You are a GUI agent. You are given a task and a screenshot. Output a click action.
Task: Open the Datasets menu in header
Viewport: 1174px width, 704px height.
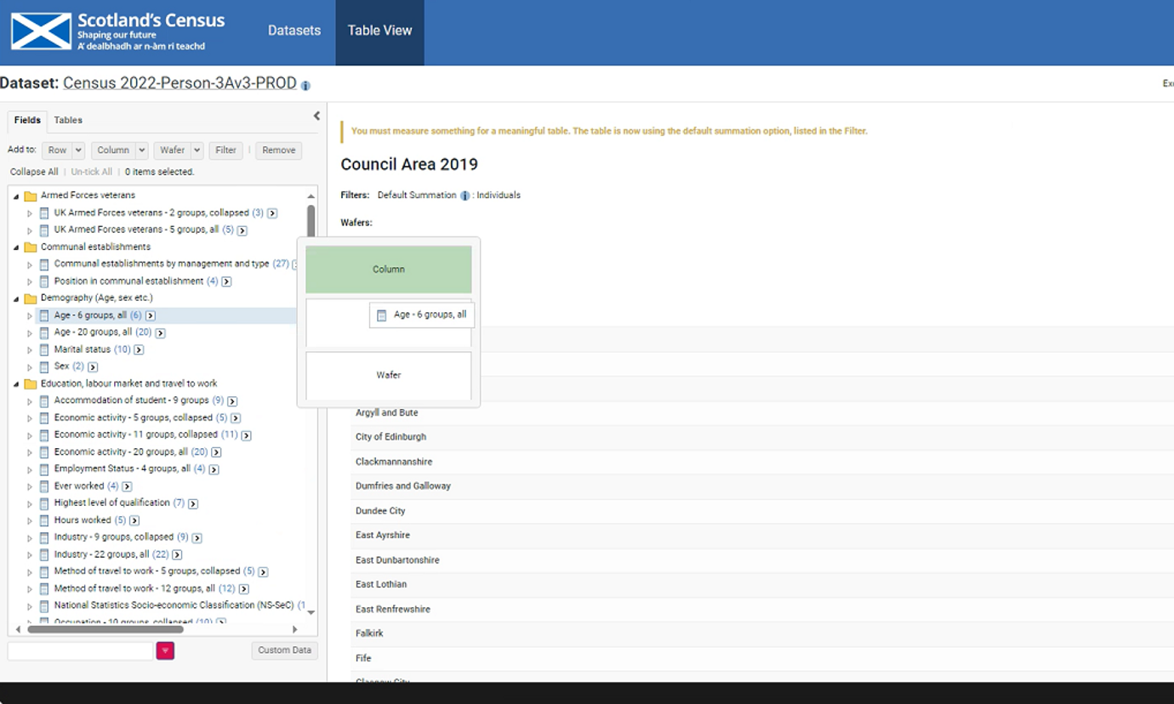click(x=294, y=31)
